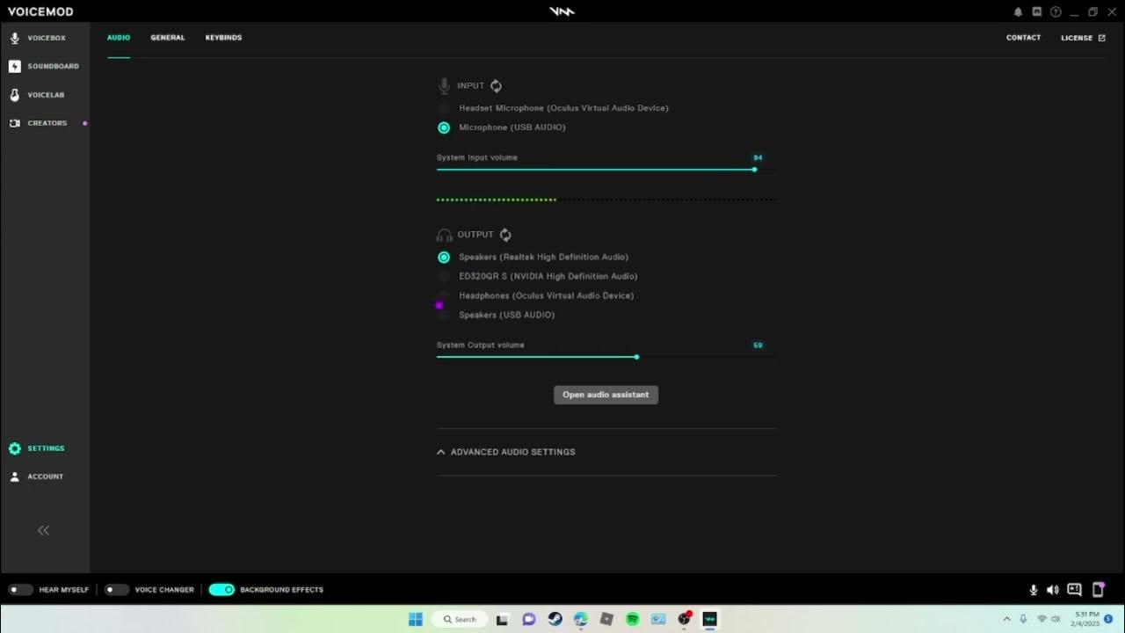Select ED320QR S (NVIDIA High Definition Audio) output
Viewport: 1125px width, 633px height.
tap(538, 276)
